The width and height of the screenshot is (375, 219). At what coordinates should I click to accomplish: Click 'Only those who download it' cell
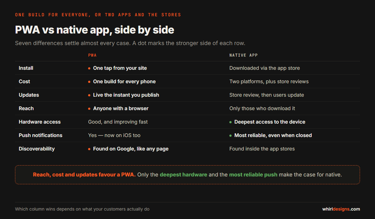click(x=262, y=108)
